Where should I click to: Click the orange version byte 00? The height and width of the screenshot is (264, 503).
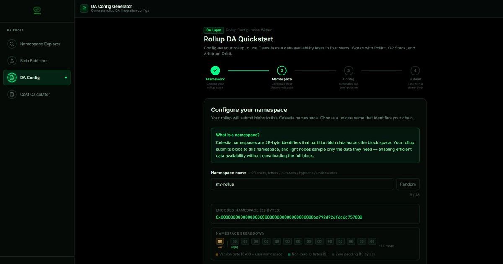tap(220, 241)
